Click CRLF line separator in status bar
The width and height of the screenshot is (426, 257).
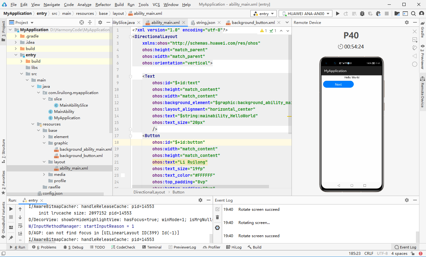(x=369, y=253)
